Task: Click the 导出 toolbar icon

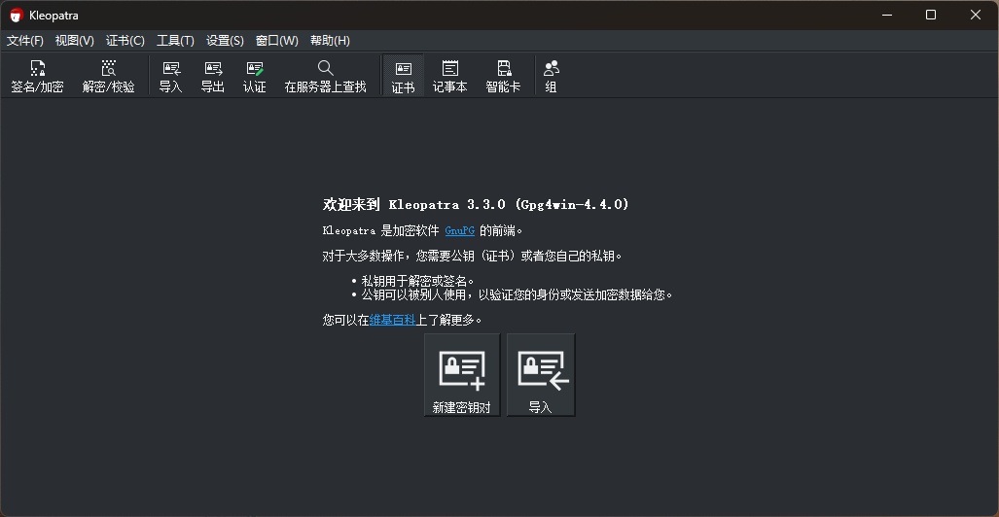Action: (x=213, y=77)
